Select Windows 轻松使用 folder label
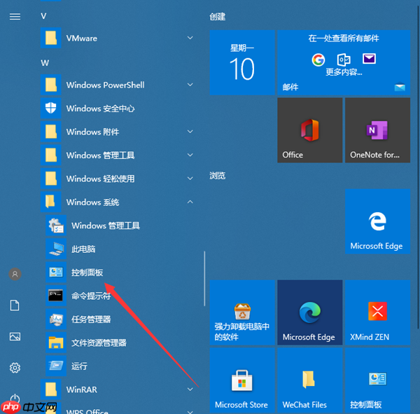Screen dimensions: 420x414 click(x=100, y=179)
